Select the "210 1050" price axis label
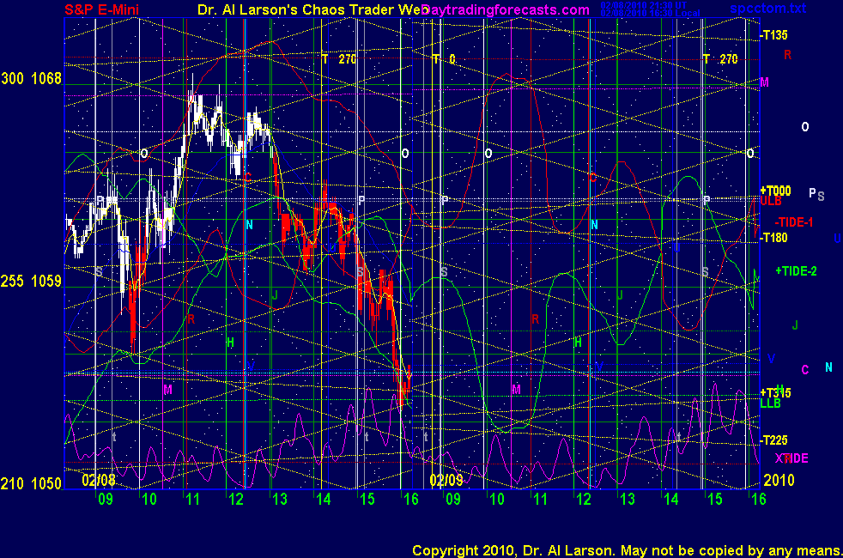Image resolution: width=843 pixels, height=558 pixels. (x=31, y=484)
